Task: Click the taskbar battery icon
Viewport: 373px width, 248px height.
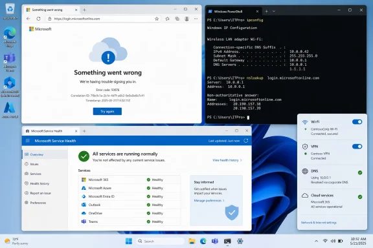Action: 341,241
